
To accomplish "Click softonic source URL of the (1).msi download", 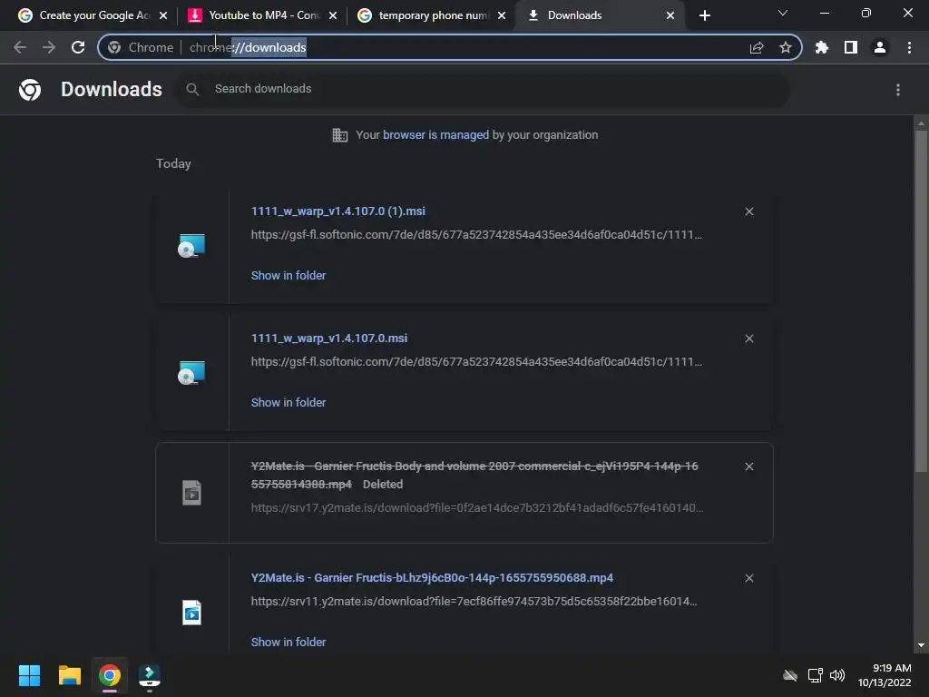I will [x=476, y=235].
